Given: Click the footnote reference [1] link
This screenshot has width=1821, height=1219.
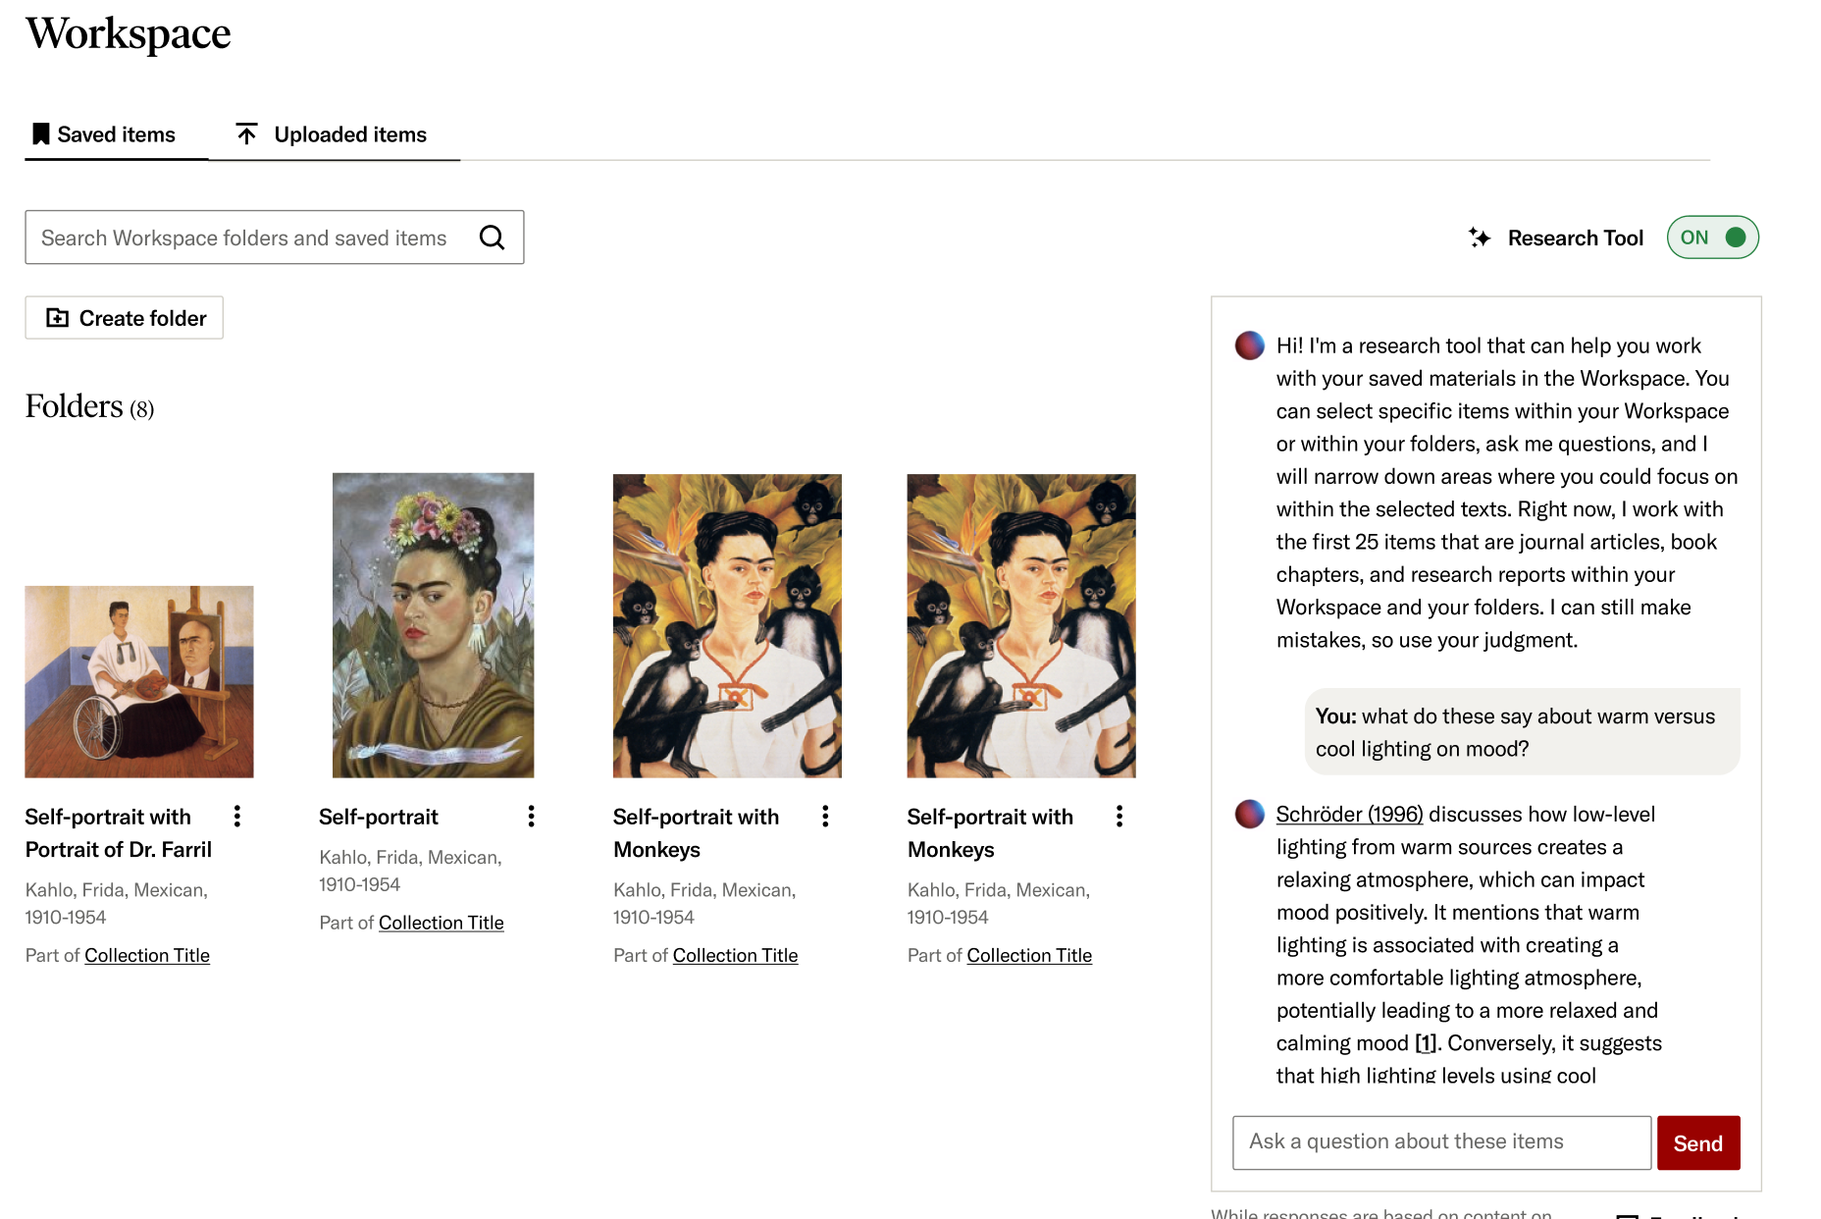Looking at the screenshot, I should pyautogui.click(x=1426, y=1043).
